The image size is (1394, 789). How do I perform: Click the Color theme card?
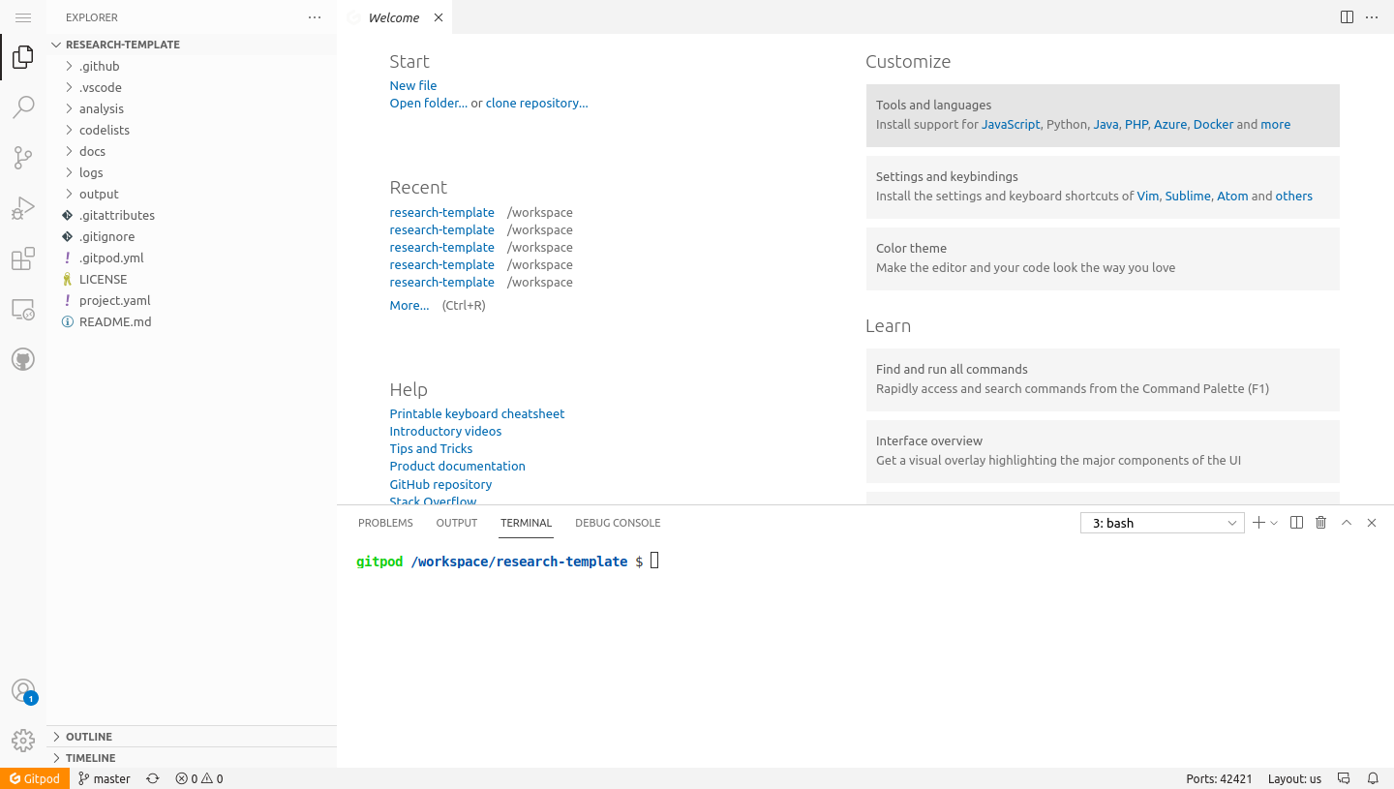[1103, 258]
